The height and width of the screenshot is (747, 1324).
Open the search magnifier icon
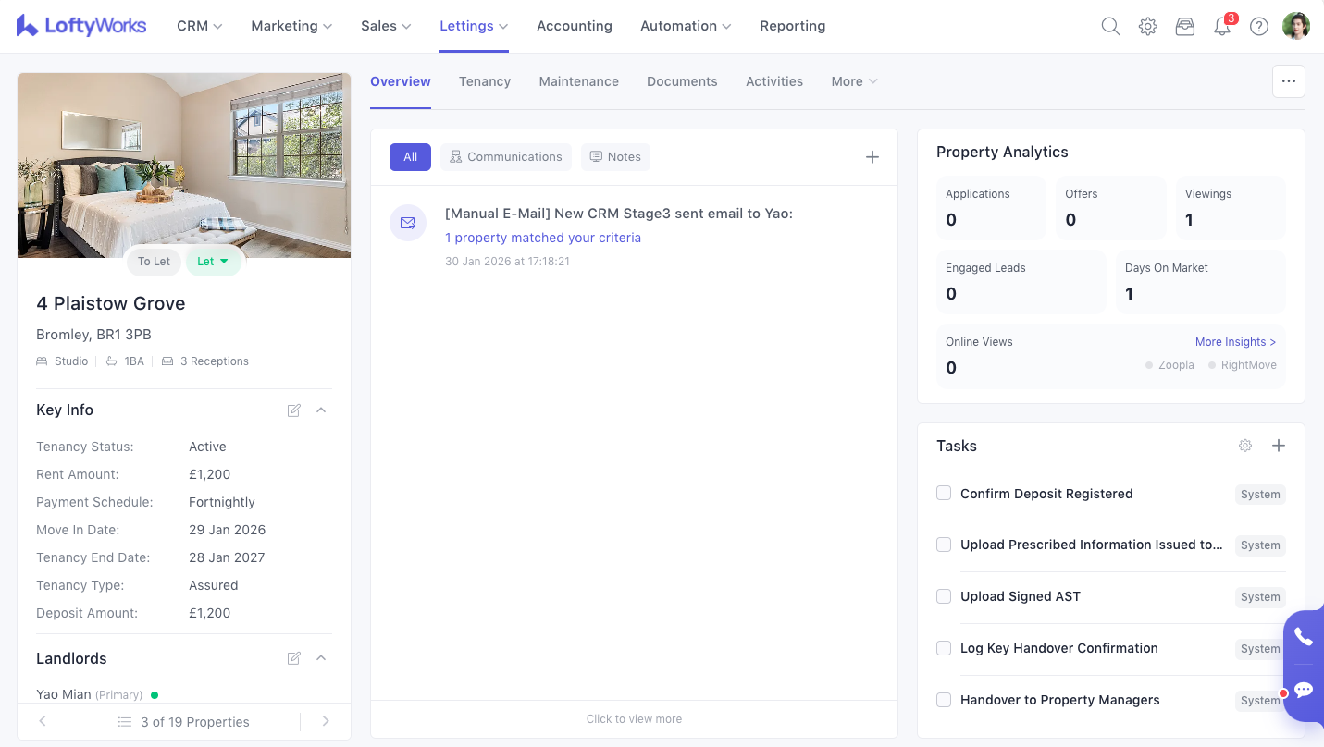click(1110, 27)
